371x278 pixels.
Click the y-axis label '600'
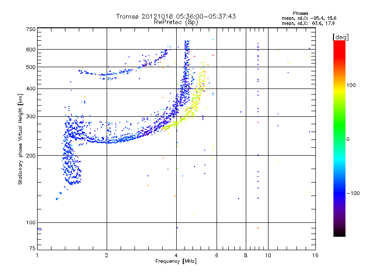pyautogui.click(x=31, y=50)
